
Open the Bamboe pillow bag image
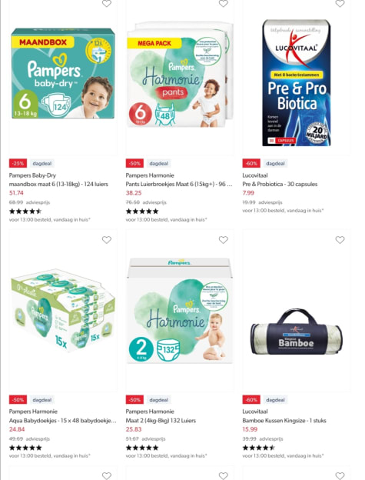point(297,332)
